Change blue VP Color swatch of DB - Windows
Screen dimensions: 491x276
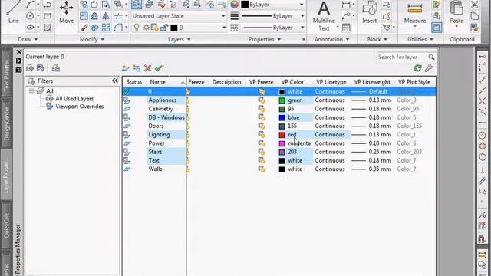[282, 117]
